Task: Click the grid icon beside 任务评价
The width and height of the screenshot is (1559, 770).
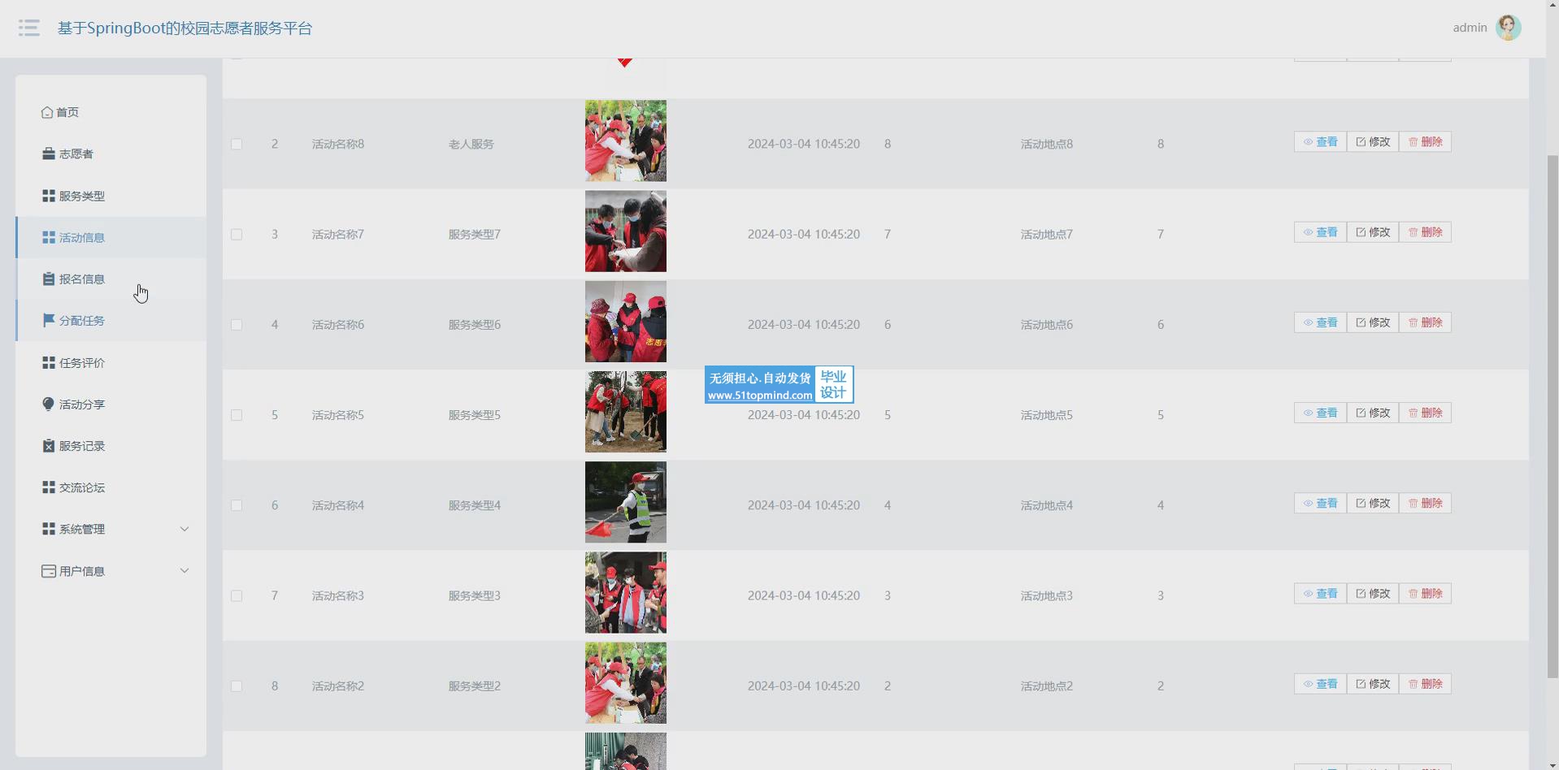Action: (49, 362)
